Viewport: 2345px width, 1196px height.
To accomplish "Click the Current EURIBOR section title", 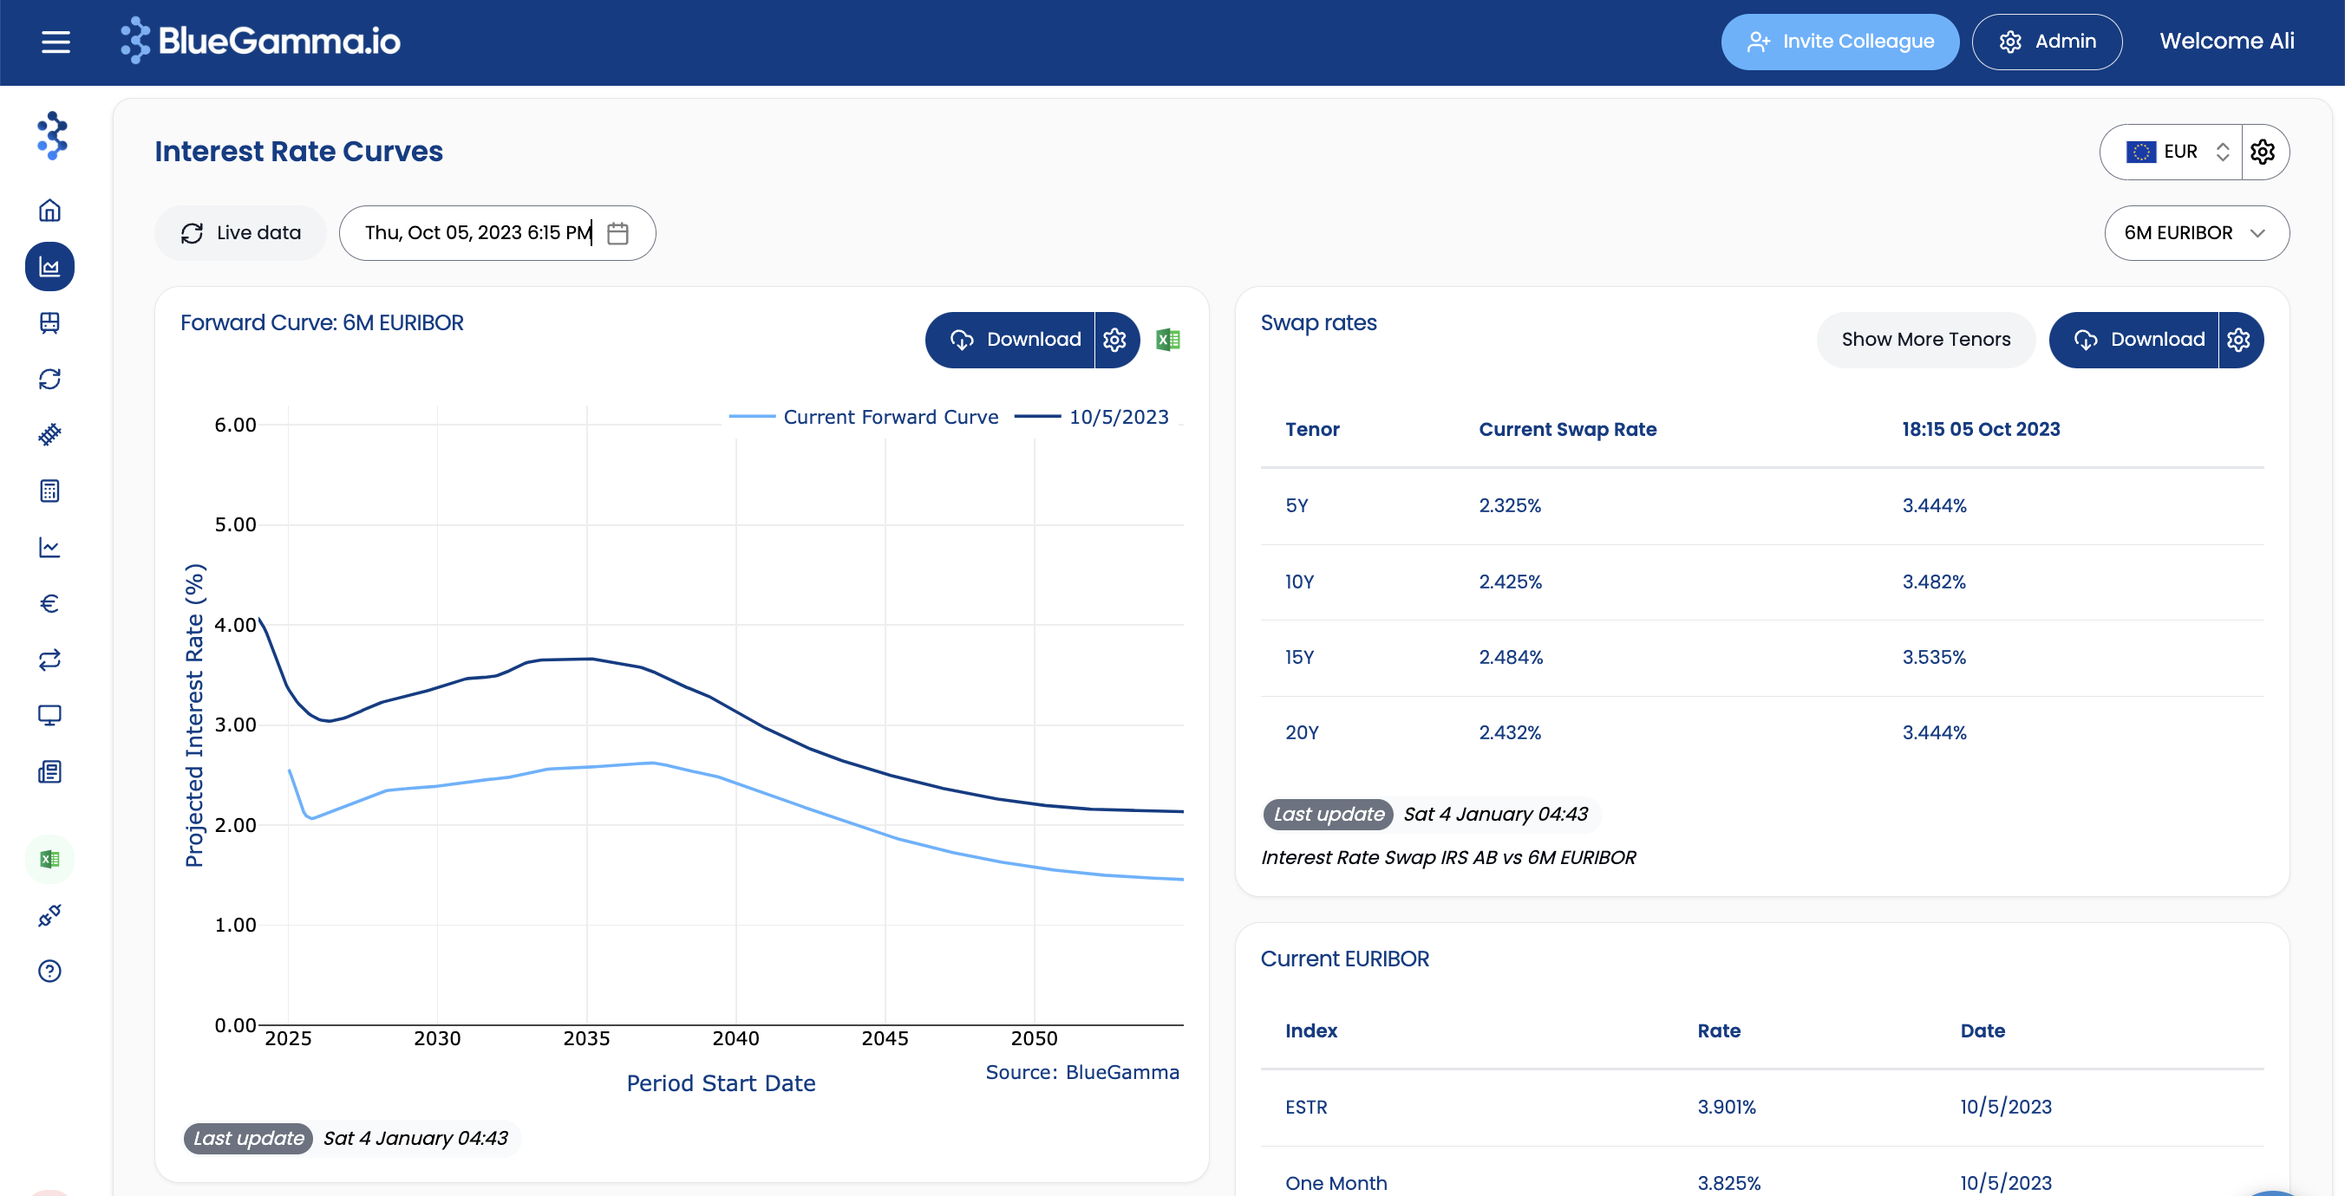I will click(x=1344, y=959).
